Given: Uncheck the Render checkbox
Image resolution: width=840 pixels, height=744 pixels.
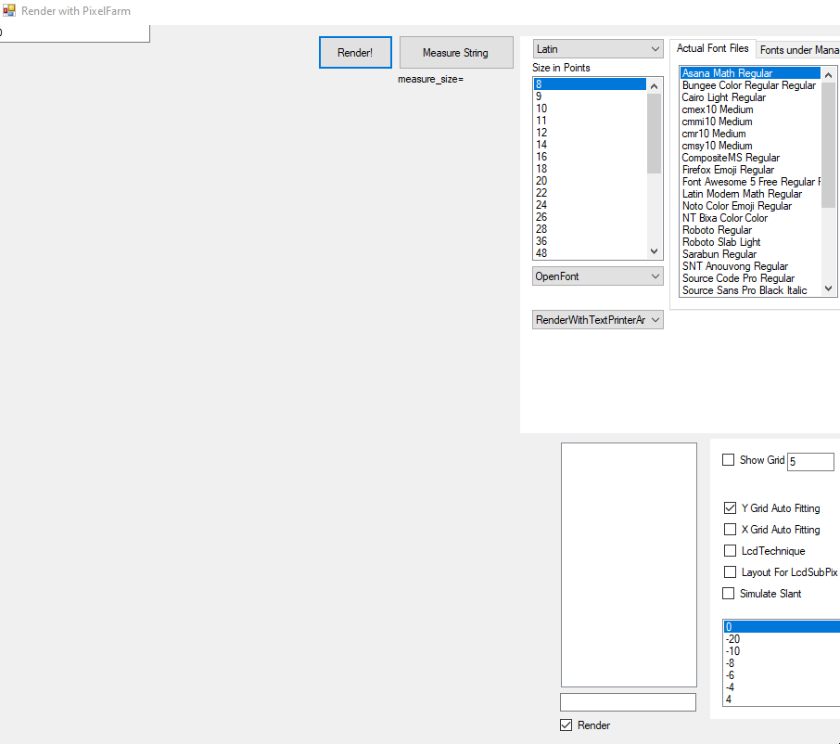Looking at the screenshot, I should click(x=566, y=725).
